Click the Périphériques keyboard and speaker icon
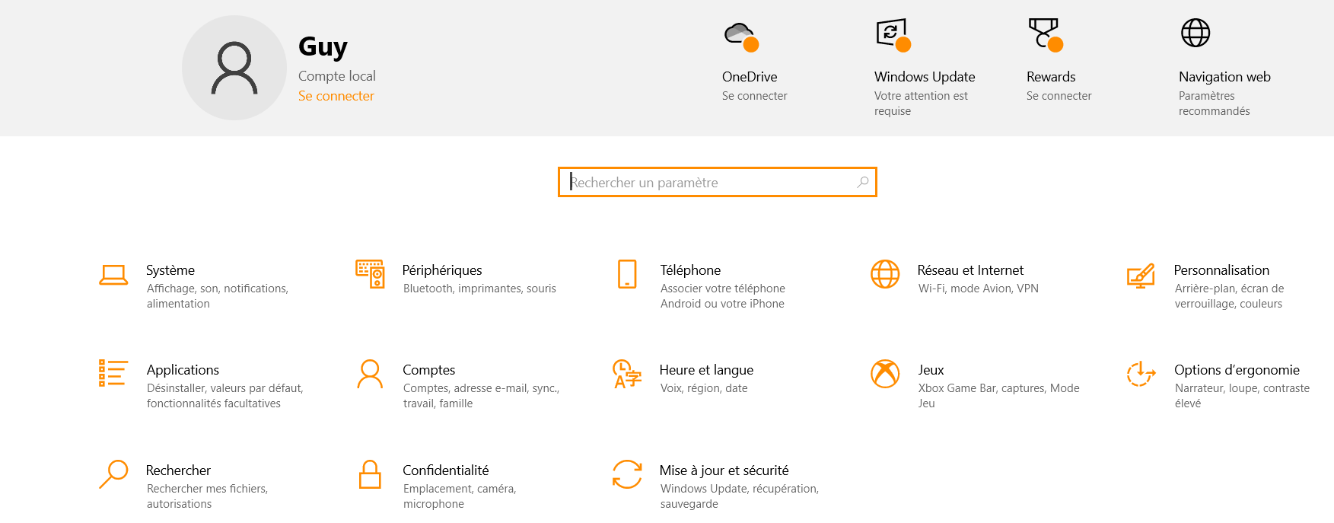 370,274
